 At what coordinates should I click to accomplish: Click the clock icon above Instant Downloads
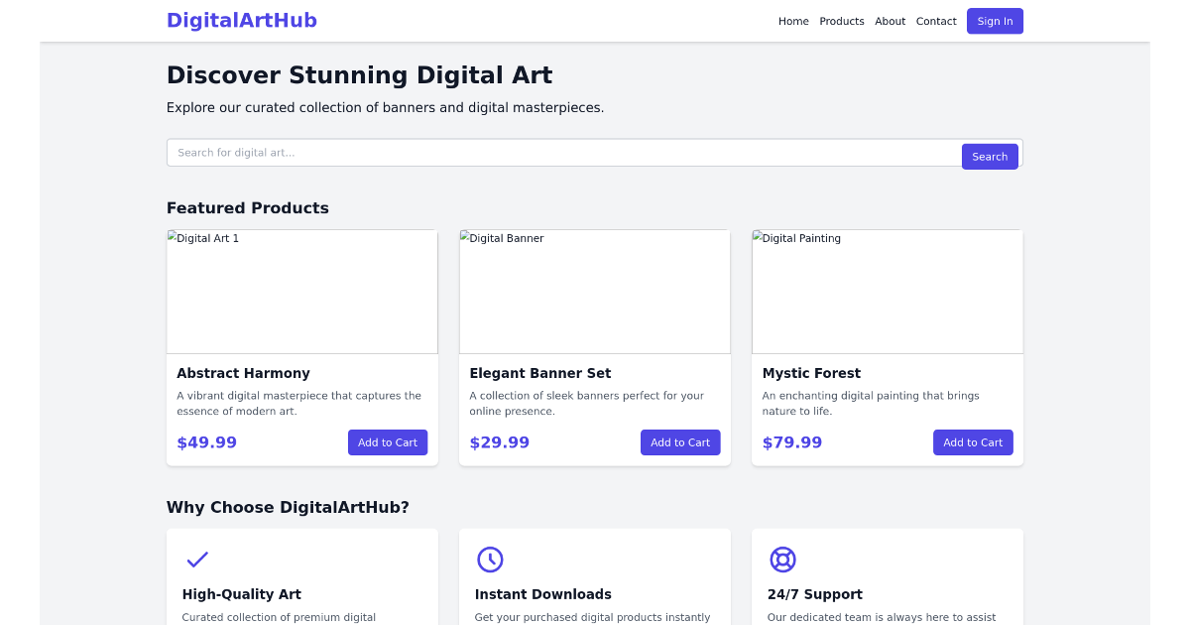pos(490,560)
